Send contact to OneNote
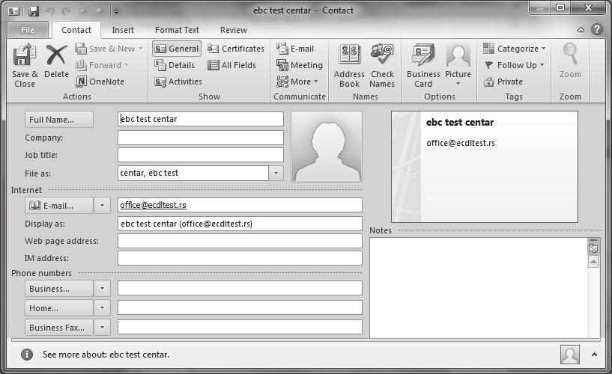The image size is (612, 374). coord(100,82)
